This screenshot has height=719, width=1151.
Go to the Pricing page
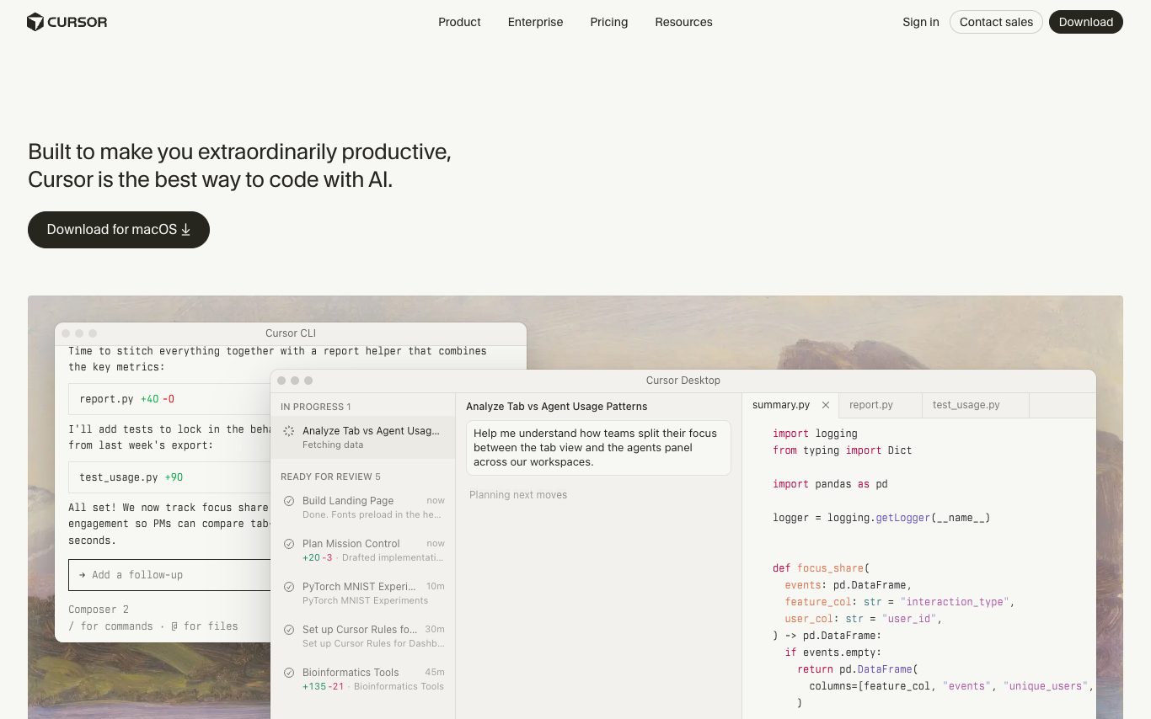pyautogui.click(x=608, y=22)
